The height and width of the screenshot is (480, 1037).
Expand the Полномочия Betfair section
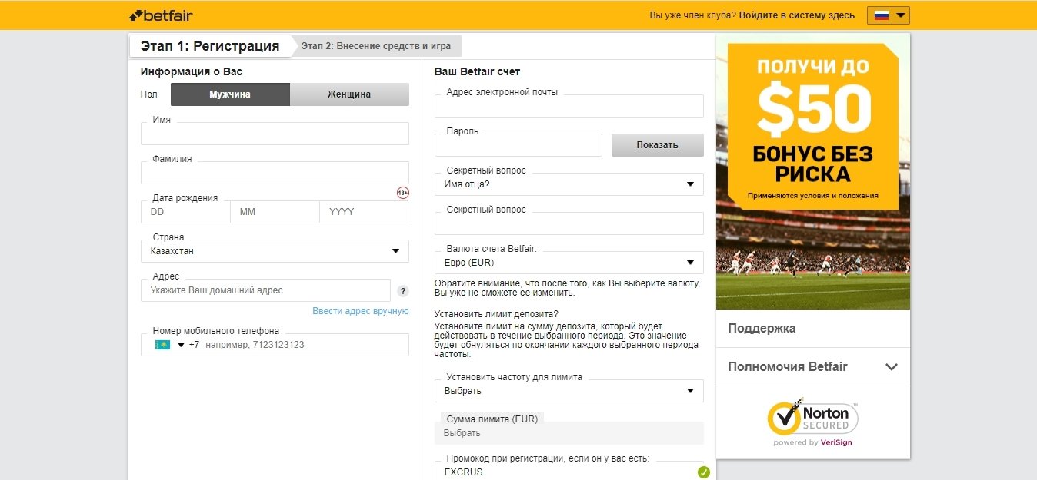[x=812, y=367]
